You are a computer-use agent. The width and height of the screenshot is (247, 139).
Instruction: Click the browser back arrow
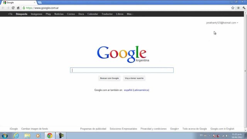click(3, 8)
